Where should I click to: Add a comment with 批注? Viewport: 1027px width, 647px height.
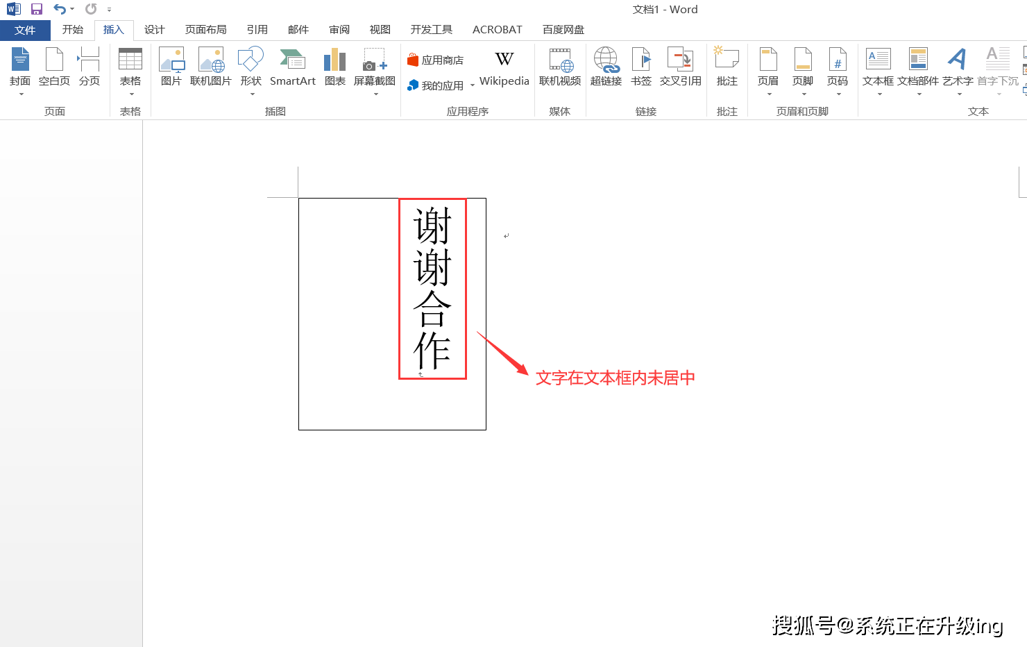point(727,67)
